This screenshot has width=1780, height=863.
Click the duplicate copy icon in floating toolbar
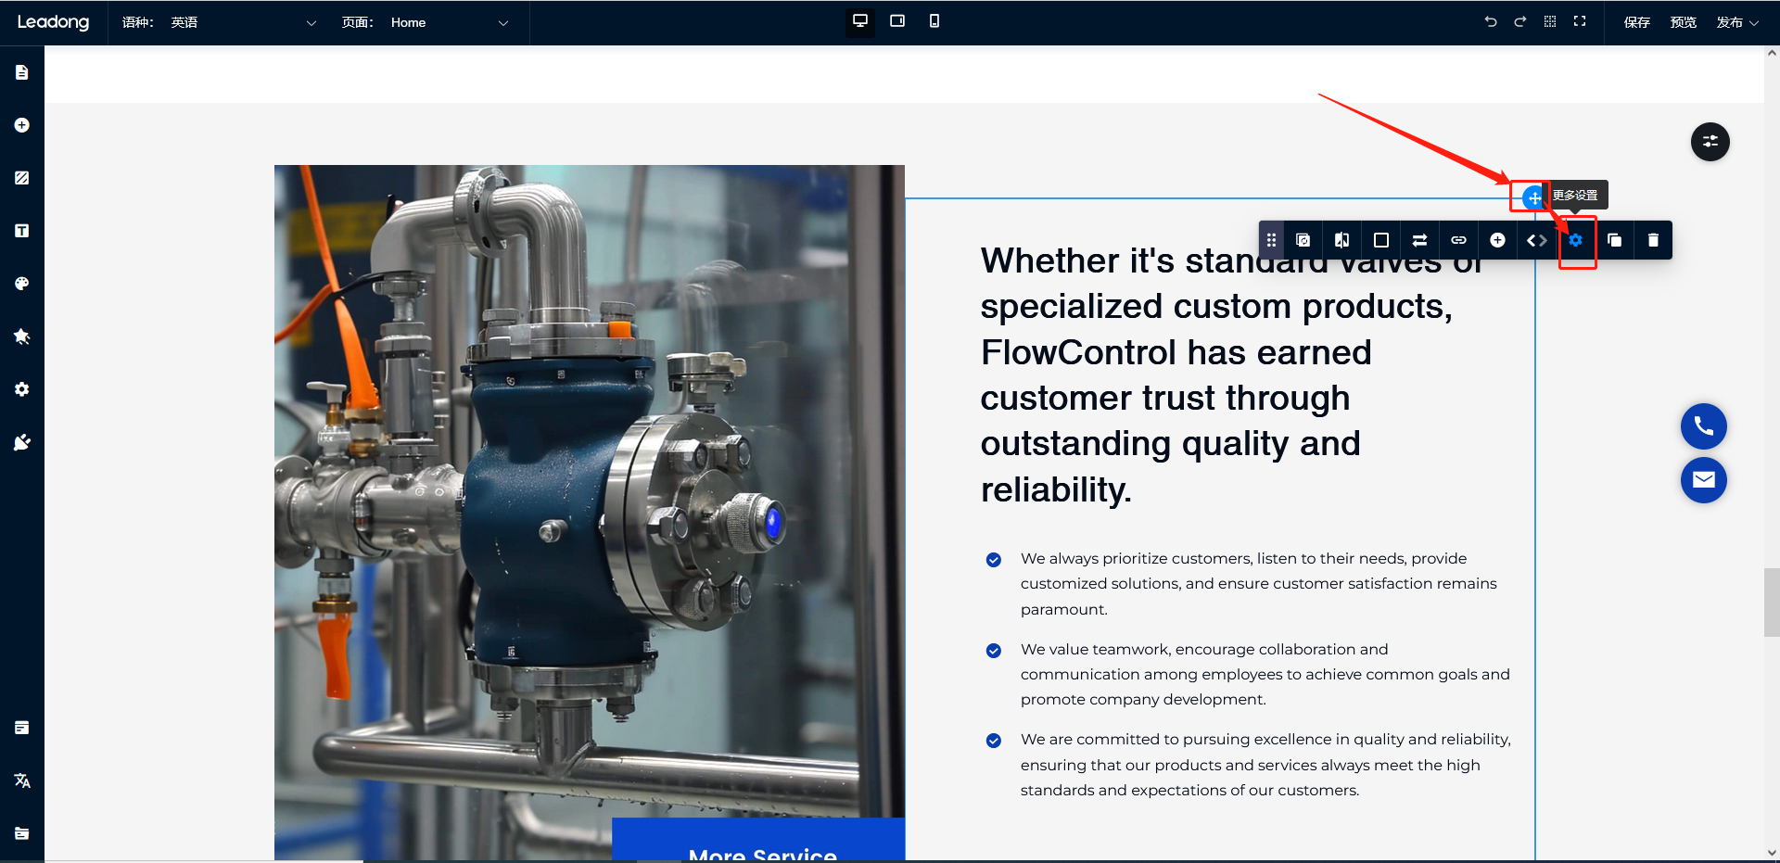pyautogui.click(x=1614, y=240)
